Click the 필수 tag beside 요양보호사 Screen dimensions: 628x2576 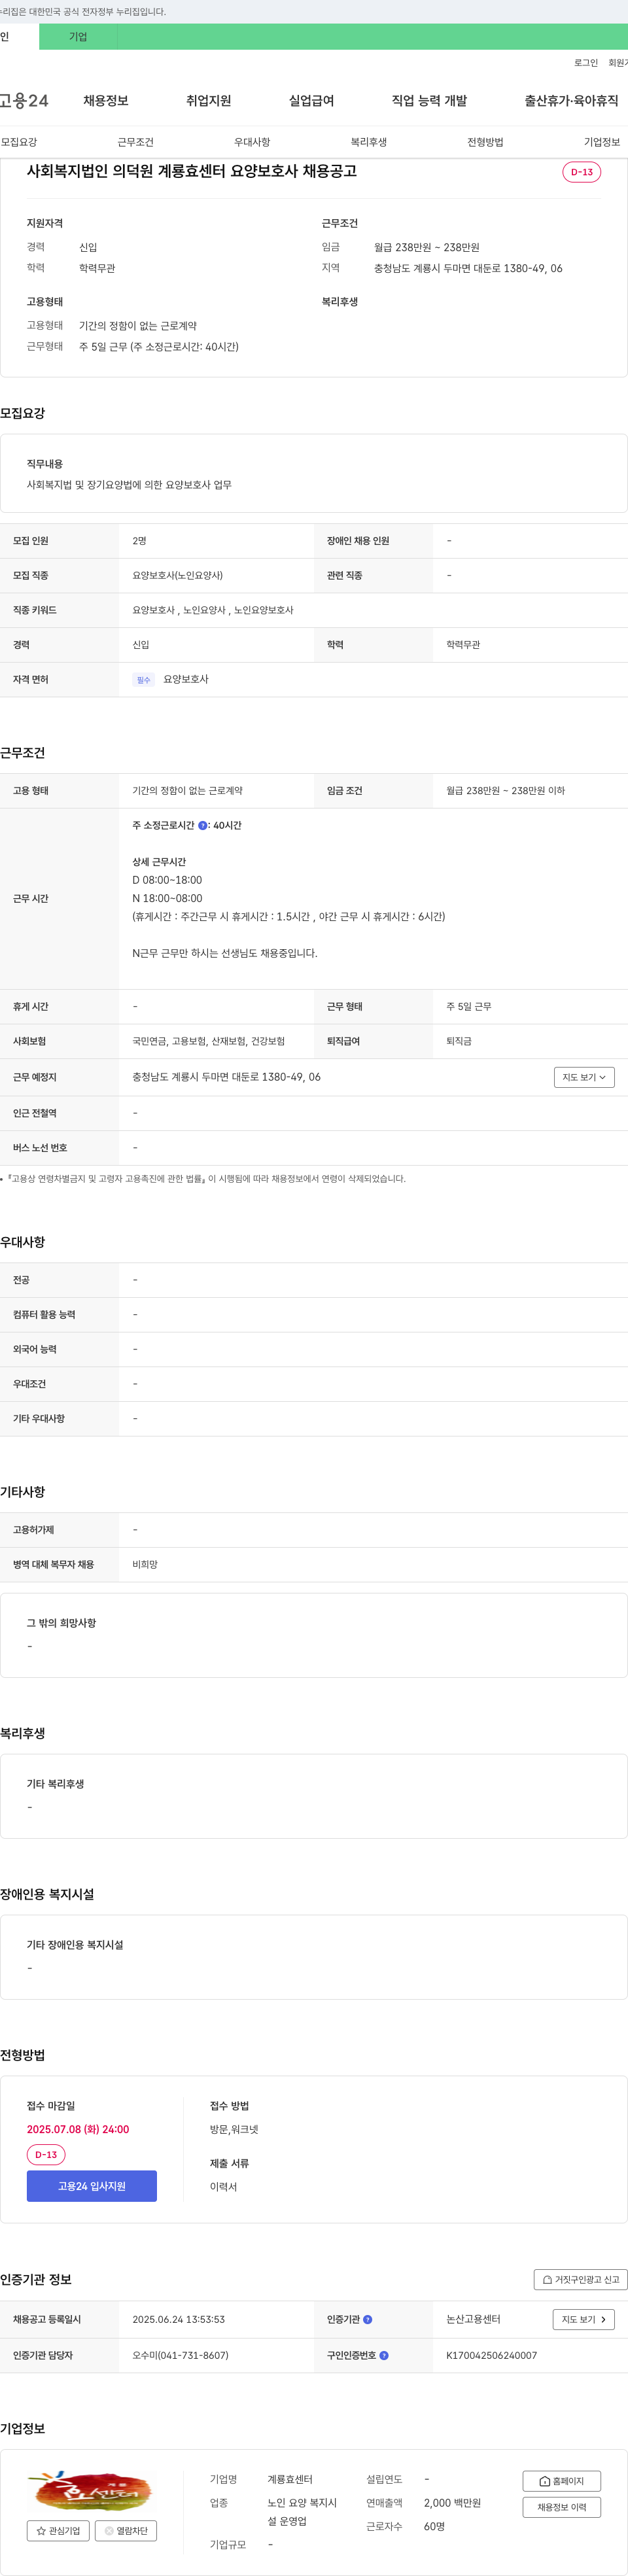point(143,680)
